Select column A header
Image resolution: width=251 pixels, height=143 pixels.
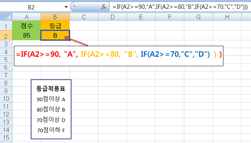click(27, 17)
